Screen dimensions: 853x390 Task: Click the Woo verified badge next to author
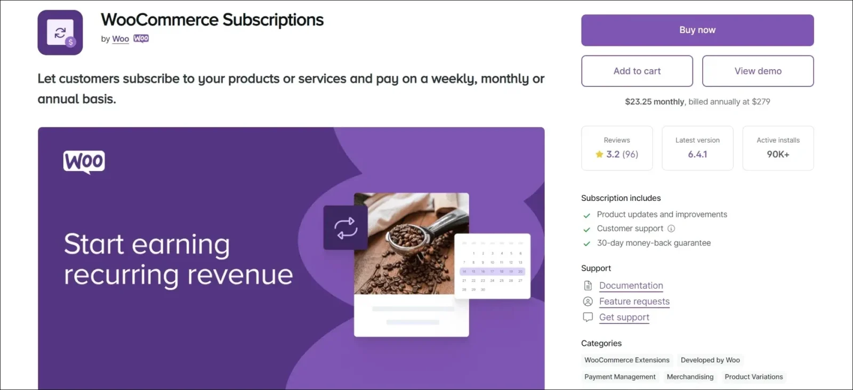coord(141,38)
